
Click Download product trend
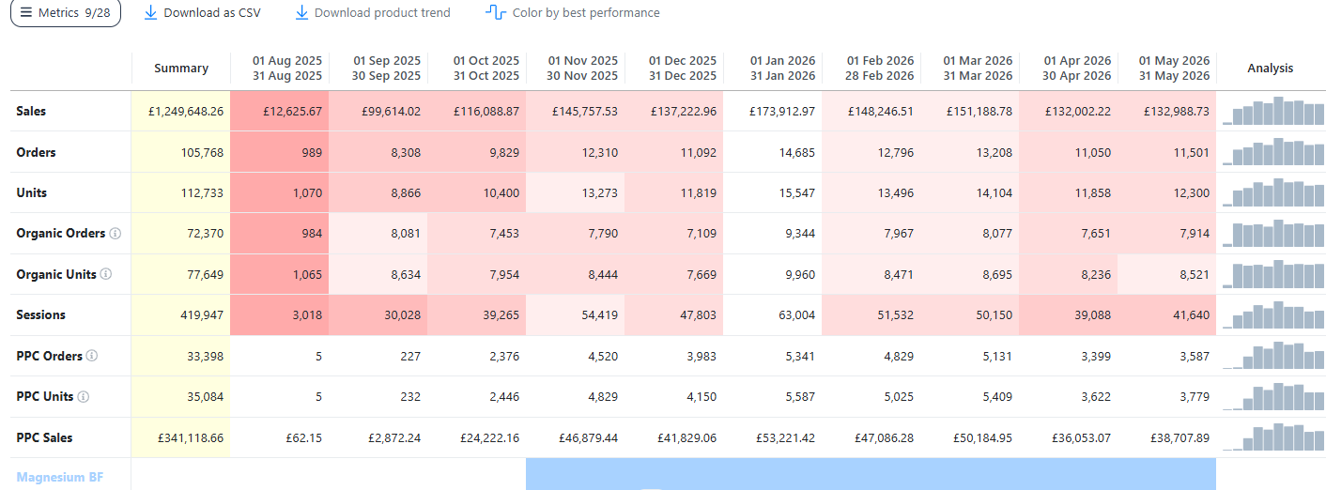pos(372,13)
